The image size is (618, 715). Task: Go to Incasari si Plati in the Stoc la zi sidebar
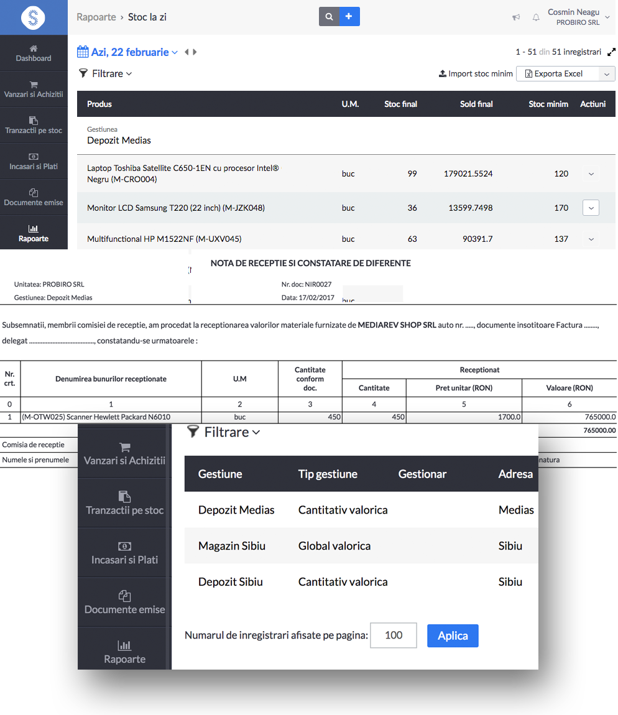[x=34, y=162]
